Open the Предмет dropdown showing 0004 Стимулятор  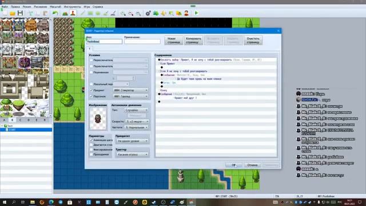click(x=131, y=90)
